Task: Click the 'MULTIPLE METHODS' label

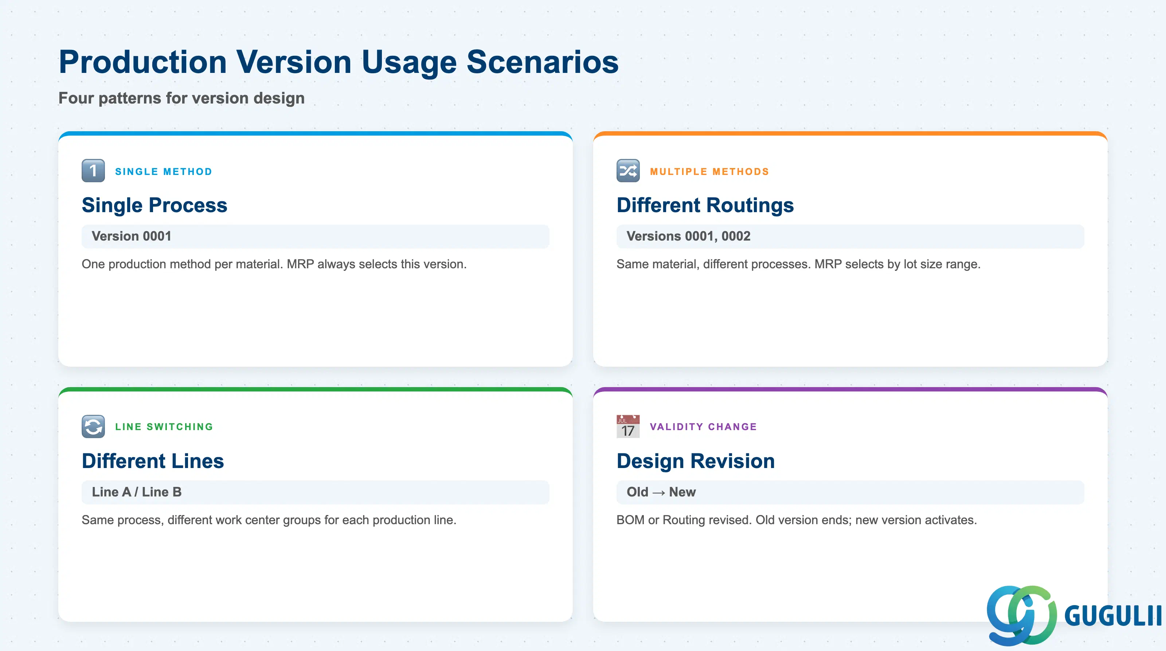Action: tap(709, 172)
